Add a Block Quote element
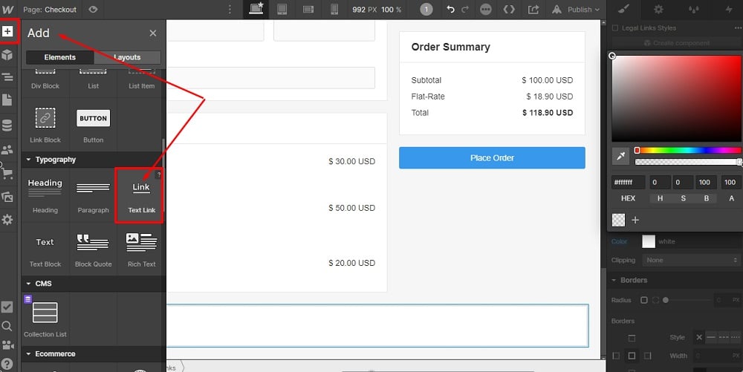Viewport: 743px width, 372px height. [x=94, y=249]
